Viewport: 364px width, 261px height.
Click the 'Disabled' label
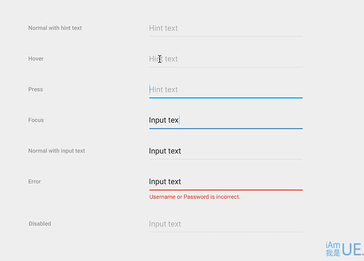coord(40,224)
